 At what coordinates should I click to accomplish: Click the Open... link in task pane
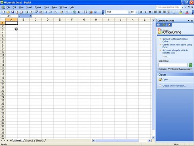166,79
